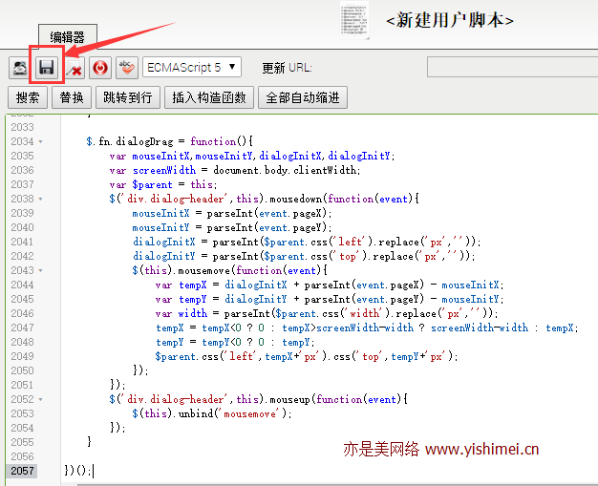Focus the 更新 URL input field

(512, 67)
